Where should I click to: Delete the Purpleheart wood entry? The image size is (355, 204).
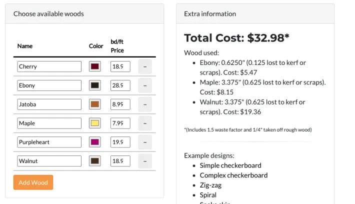point(145,142)
